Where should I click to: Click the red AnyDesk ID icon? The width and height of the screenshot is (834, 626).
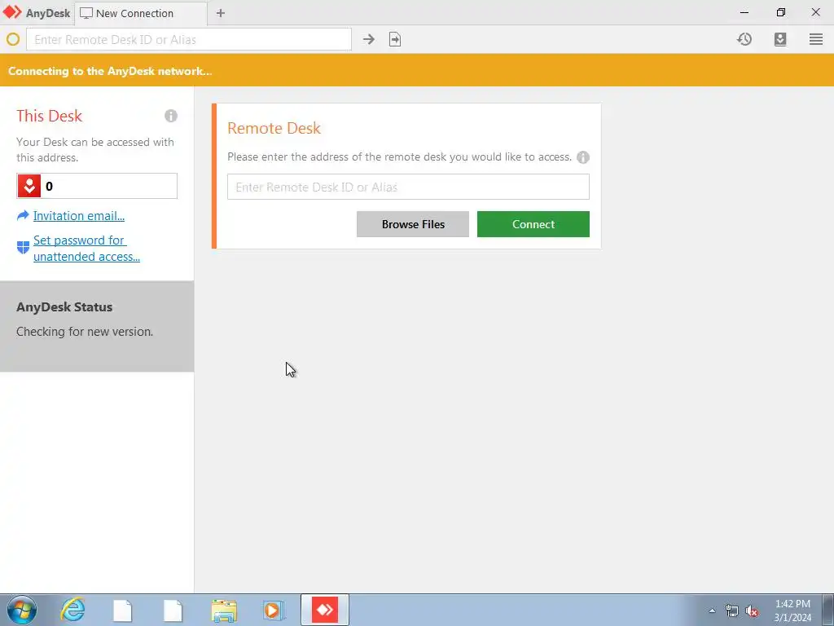click(x=29, y=186)
